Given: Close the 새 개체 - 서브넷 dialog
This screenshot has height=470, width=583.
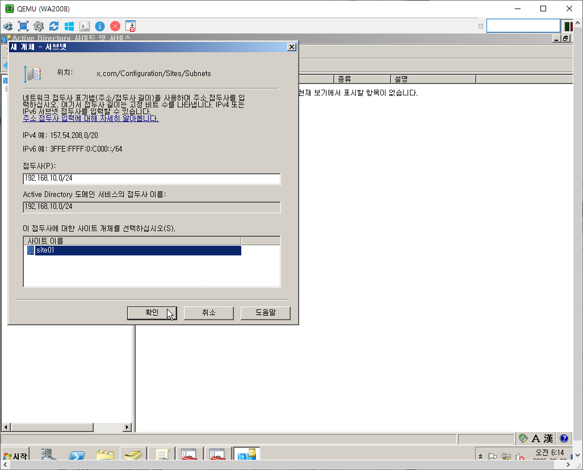Looking at the screenshot, I should (x=292, y=47).
